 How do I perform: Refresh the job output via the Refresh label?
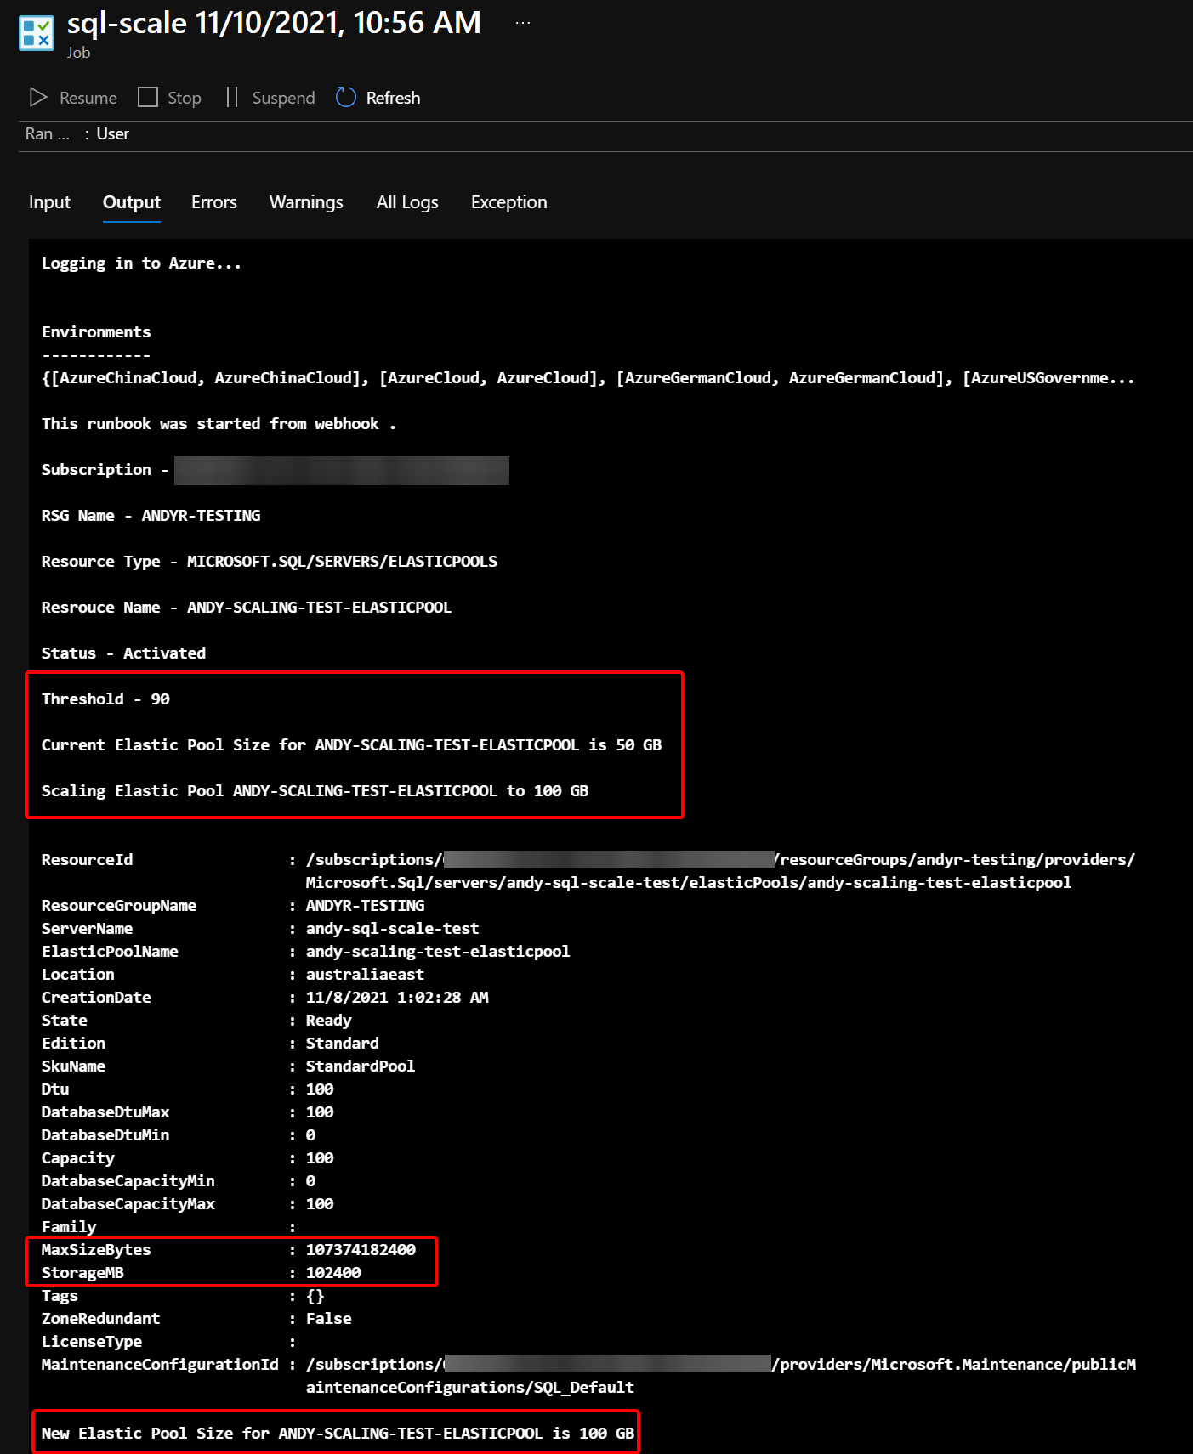(x=393, y=98)
